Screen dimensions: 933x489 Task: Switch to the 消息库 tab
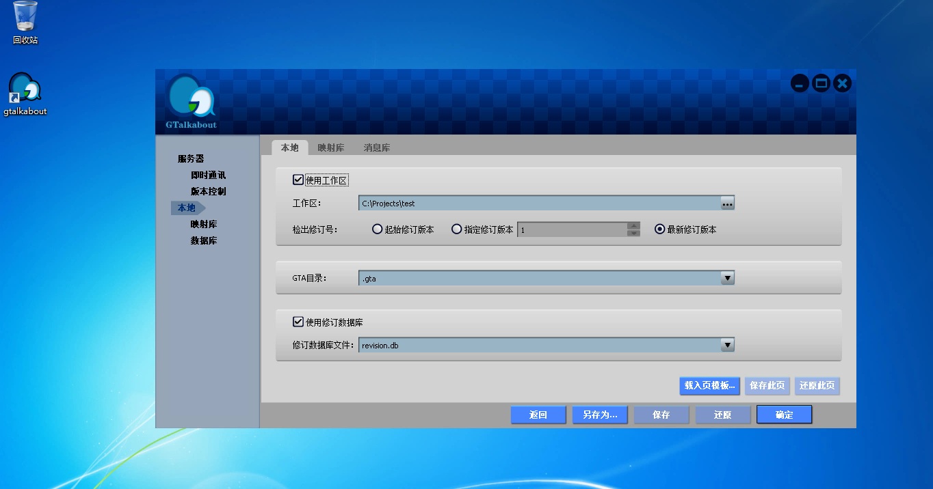point(377,148)
